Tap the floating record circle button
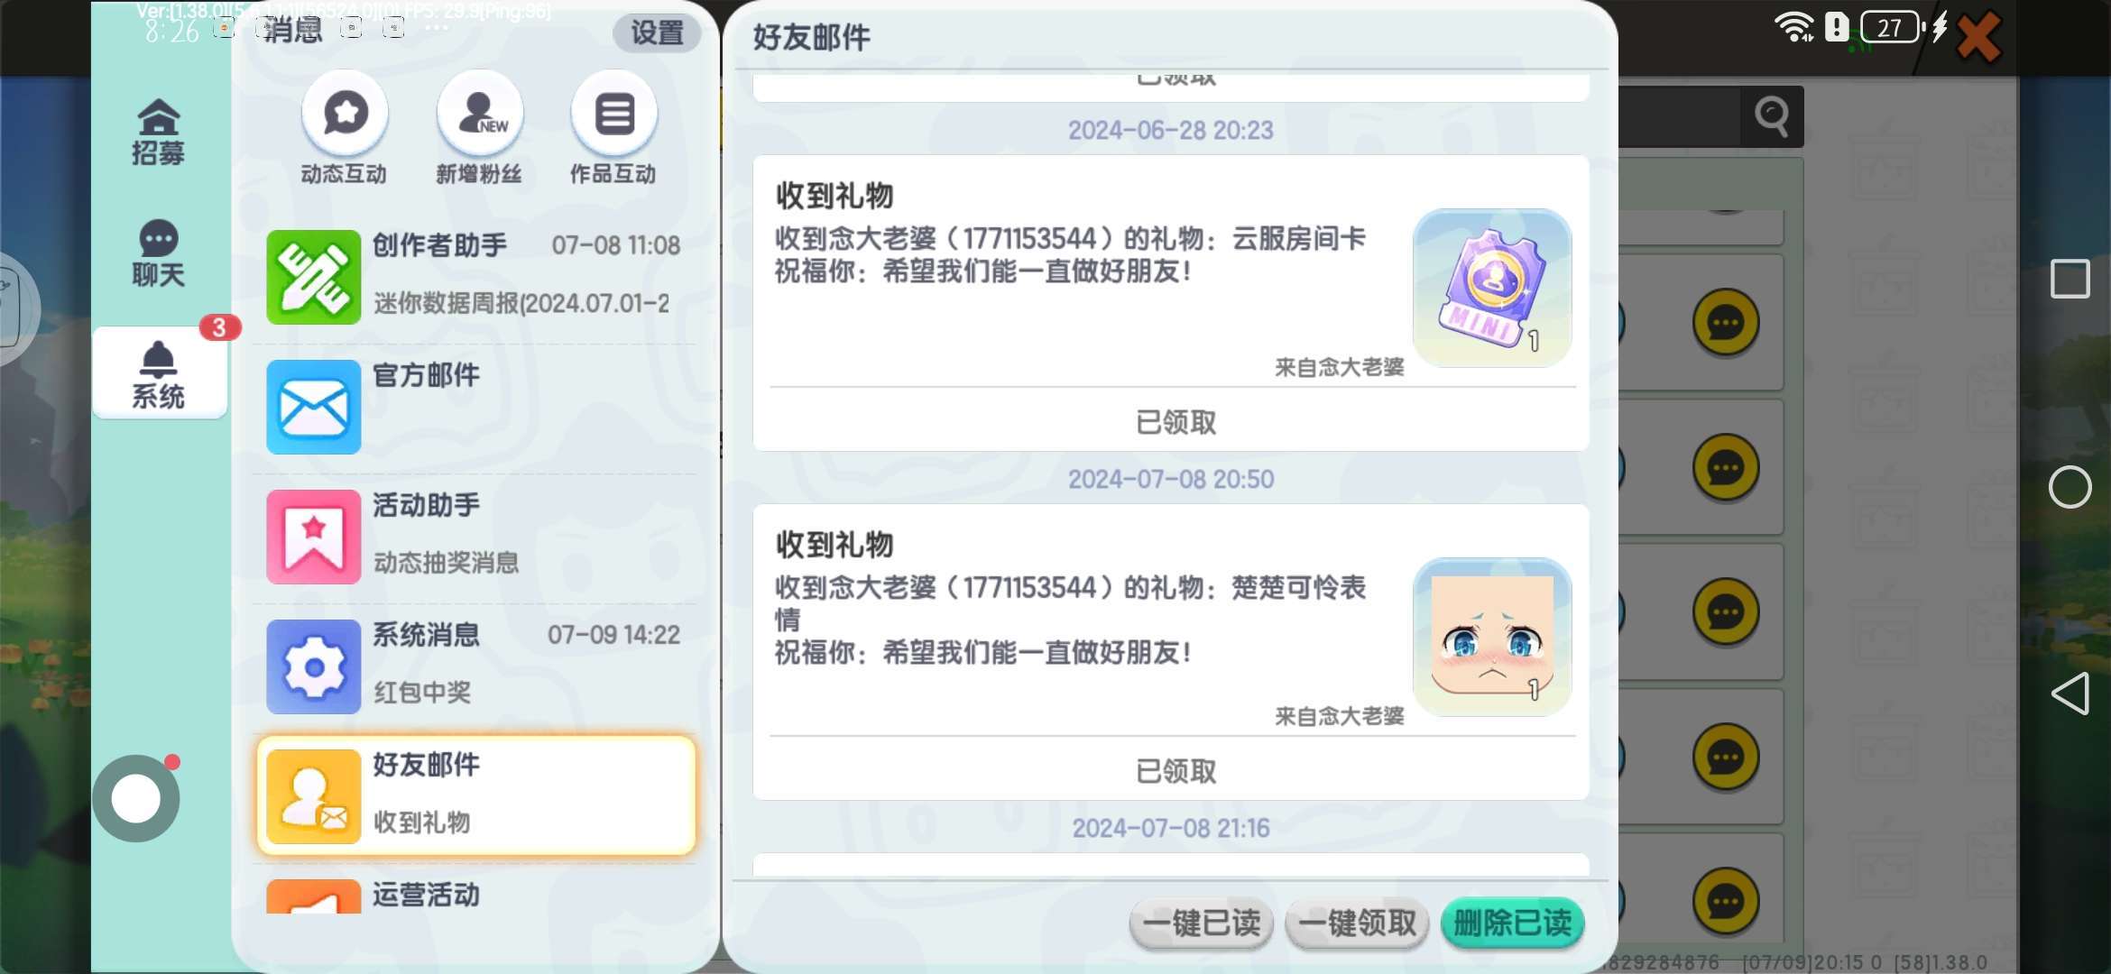Image resolution: width=2111 pixels, height=974 pixels. (136, 798)
